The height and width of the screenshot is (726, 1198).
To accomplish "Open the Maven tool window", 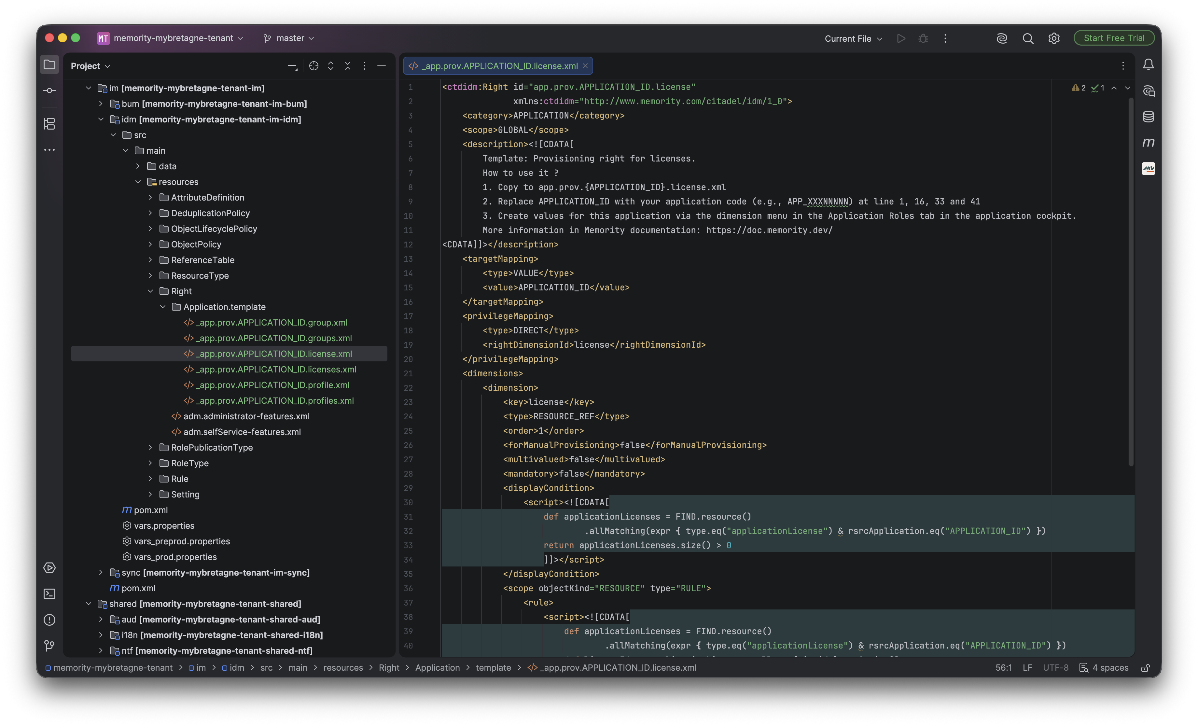I will (x=1148, y=143).
